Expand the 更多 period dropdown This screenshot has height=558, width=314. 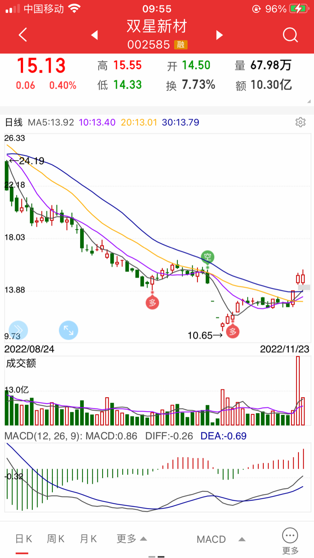132,539
